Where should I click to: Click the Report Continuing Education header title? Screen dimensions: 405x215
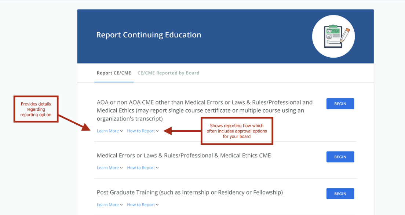point(149,35)
